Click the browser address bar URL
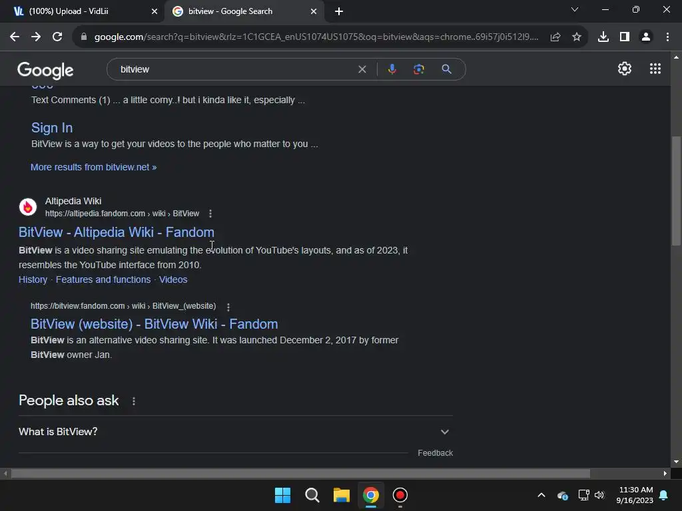Viewport: 682px width, 511px height. pos(316,37)
